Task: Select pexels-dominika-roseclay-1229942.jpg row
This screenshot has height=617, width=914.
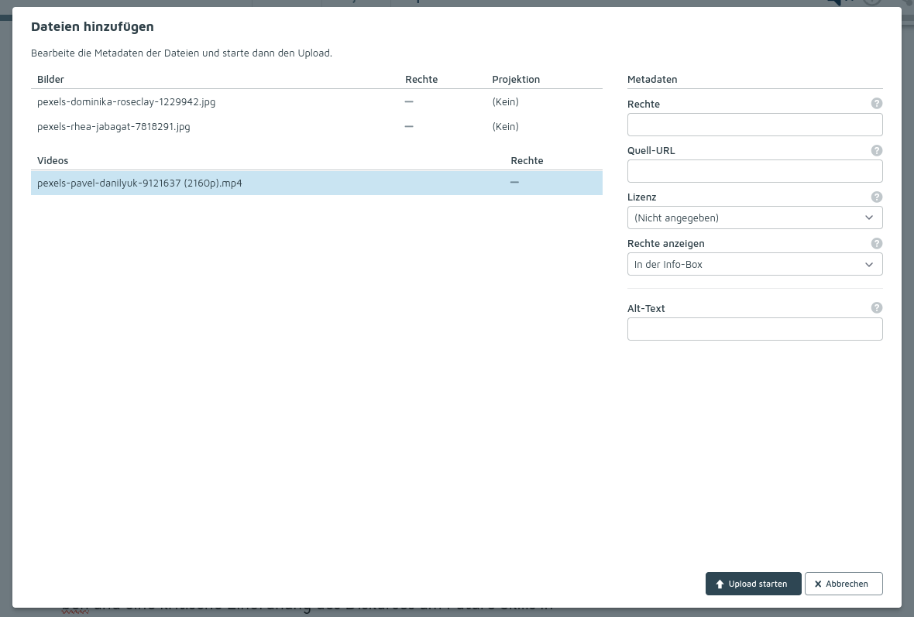Action: 317,102
